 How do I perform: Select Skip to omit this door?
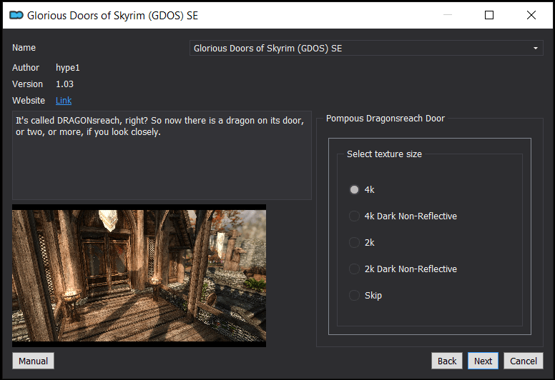(x=354, y=295)
